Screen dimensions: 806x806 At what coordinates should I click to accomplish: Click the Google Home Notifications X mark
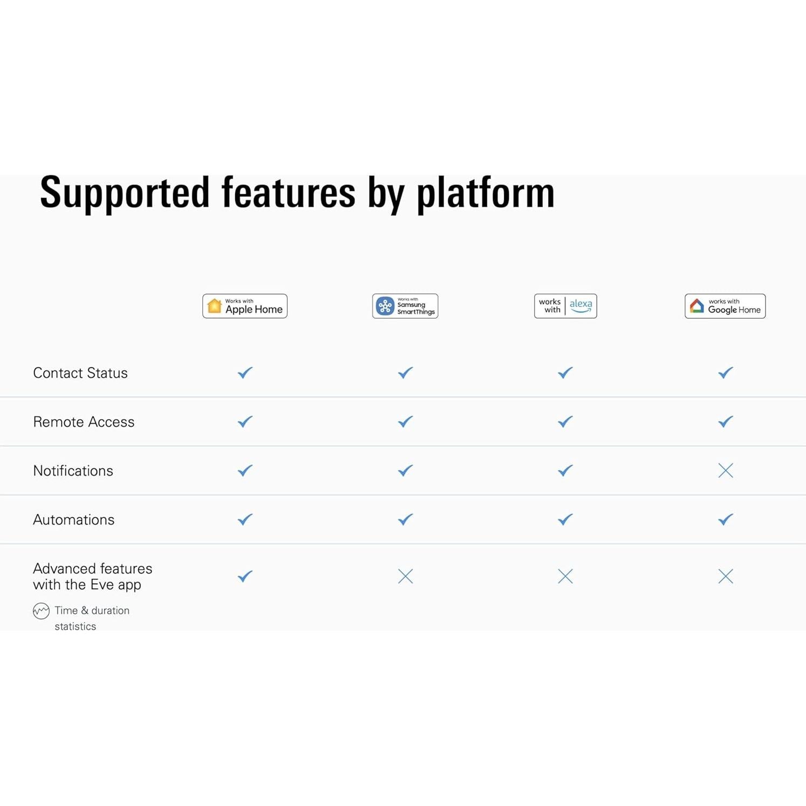tap(726, 470)
